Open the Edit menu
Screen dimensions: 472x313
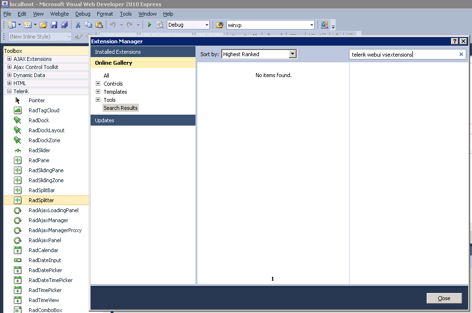click(21, 14)
